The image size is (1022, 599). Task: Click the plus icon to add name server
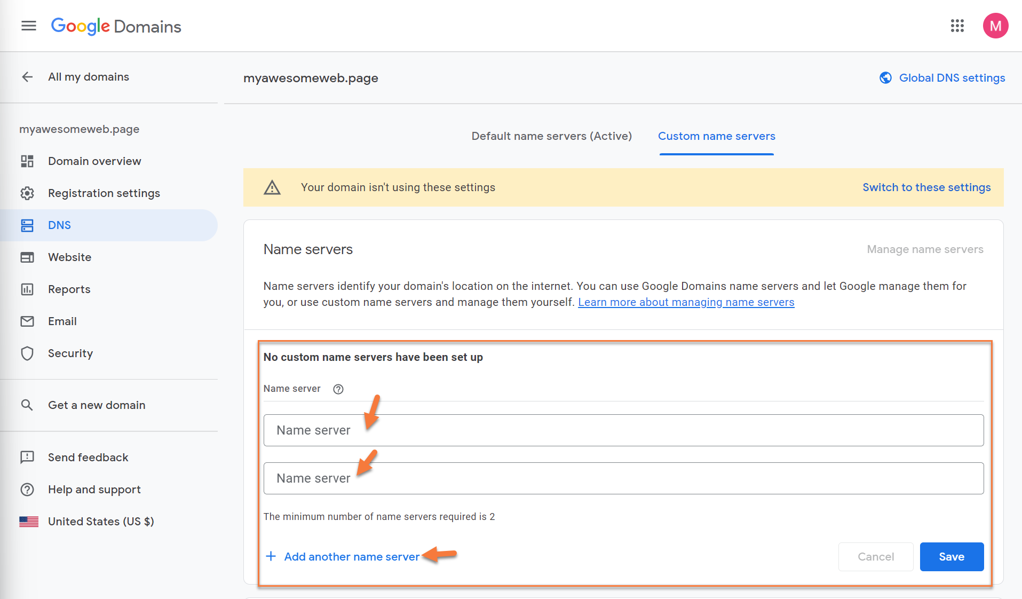(271, 556)
